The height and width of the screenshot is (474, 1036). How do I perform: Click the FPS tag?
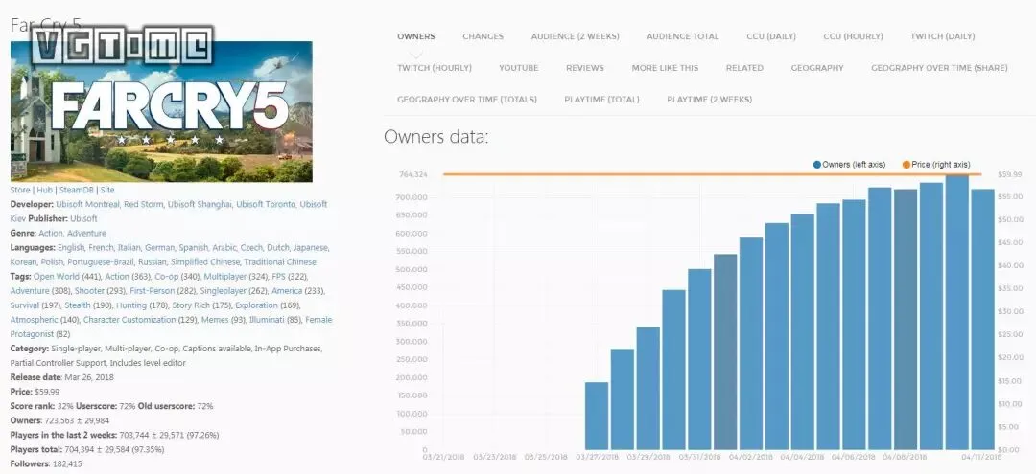coord(280,277)
